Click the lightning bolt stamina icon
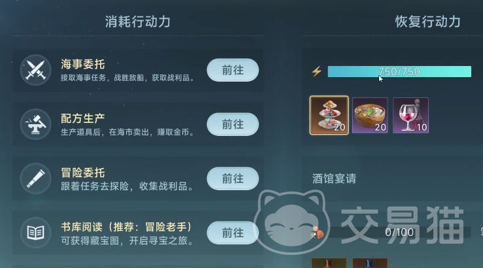This screenshot has height=268, width=483. [316, 71]
